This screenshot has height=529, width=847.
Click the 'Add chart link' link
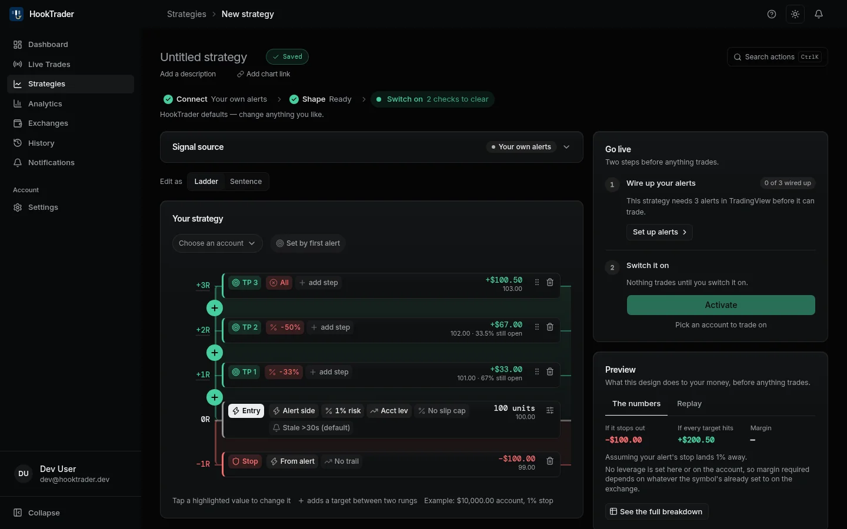[264, 74]
